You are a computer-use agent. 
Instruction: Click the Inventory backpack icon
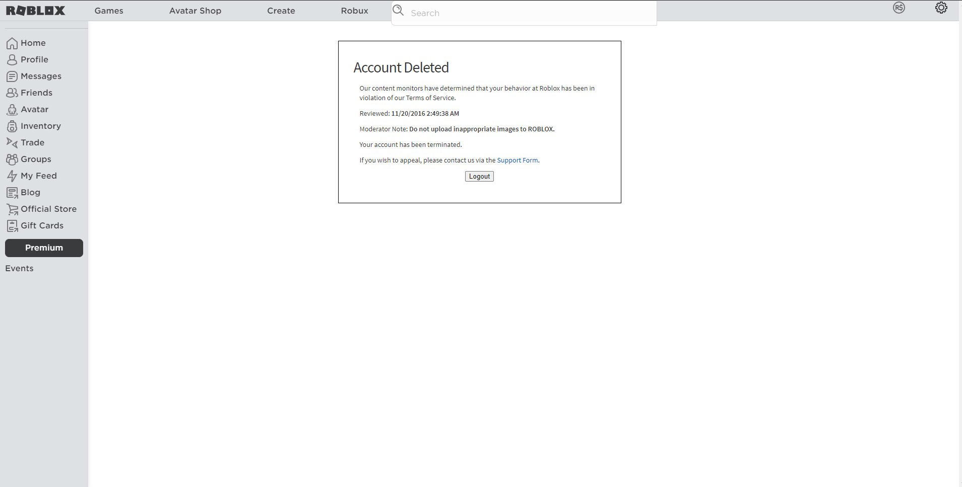(12, 126)
